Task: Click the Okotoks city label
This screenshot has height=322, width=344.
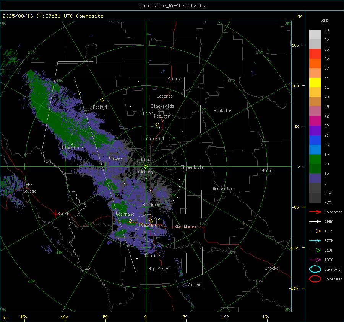Action: click(x=153, y=255)
